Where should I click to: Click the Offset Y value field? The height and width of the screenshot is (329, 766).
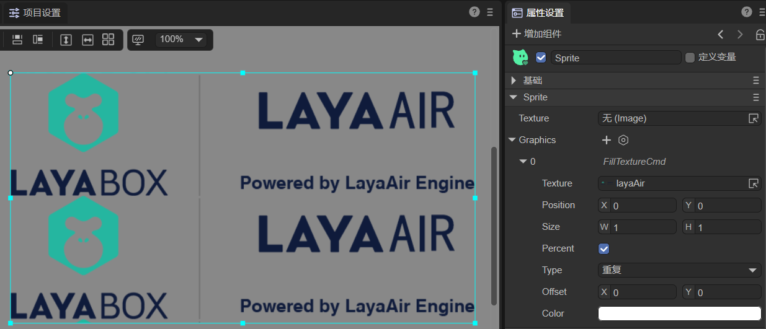(729, 292)
